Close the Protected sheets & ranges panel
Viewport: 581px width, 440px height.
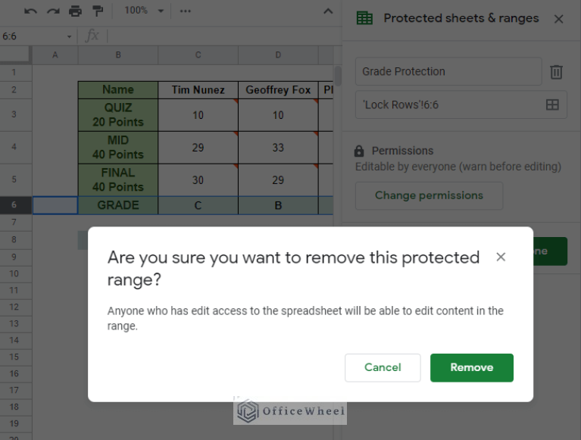coord(559,19)
